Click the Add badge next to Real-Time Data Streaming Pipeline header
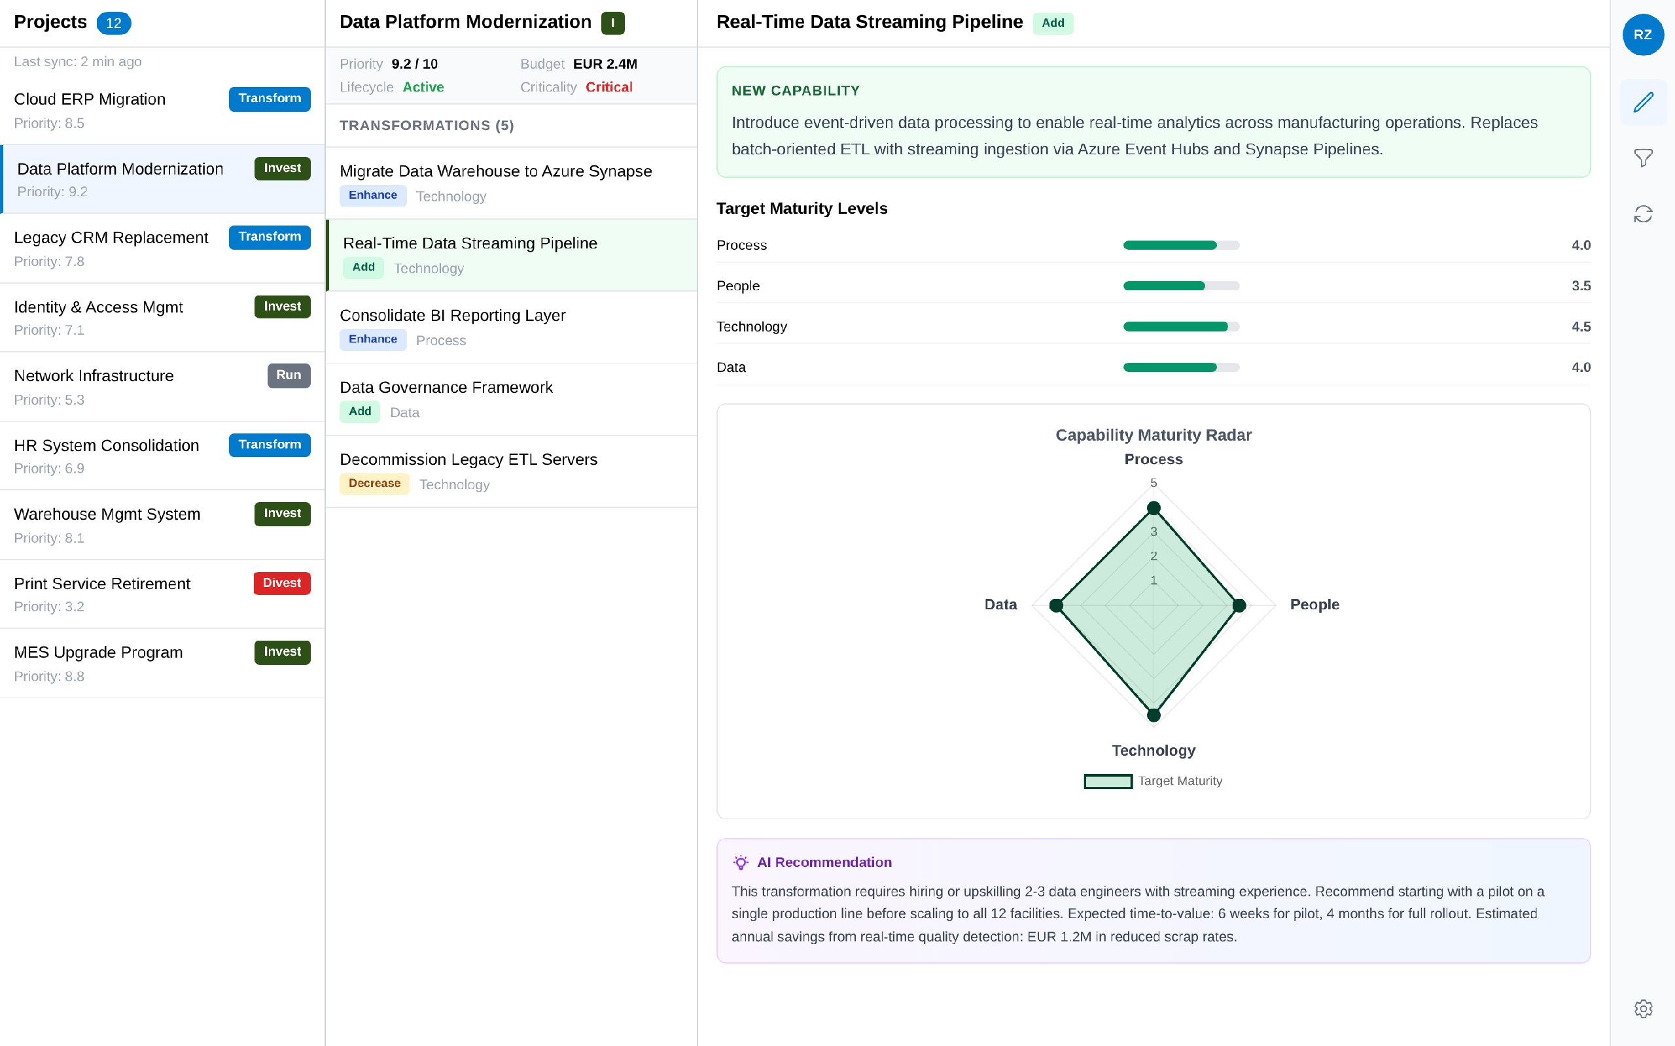 click(1052, 23)
